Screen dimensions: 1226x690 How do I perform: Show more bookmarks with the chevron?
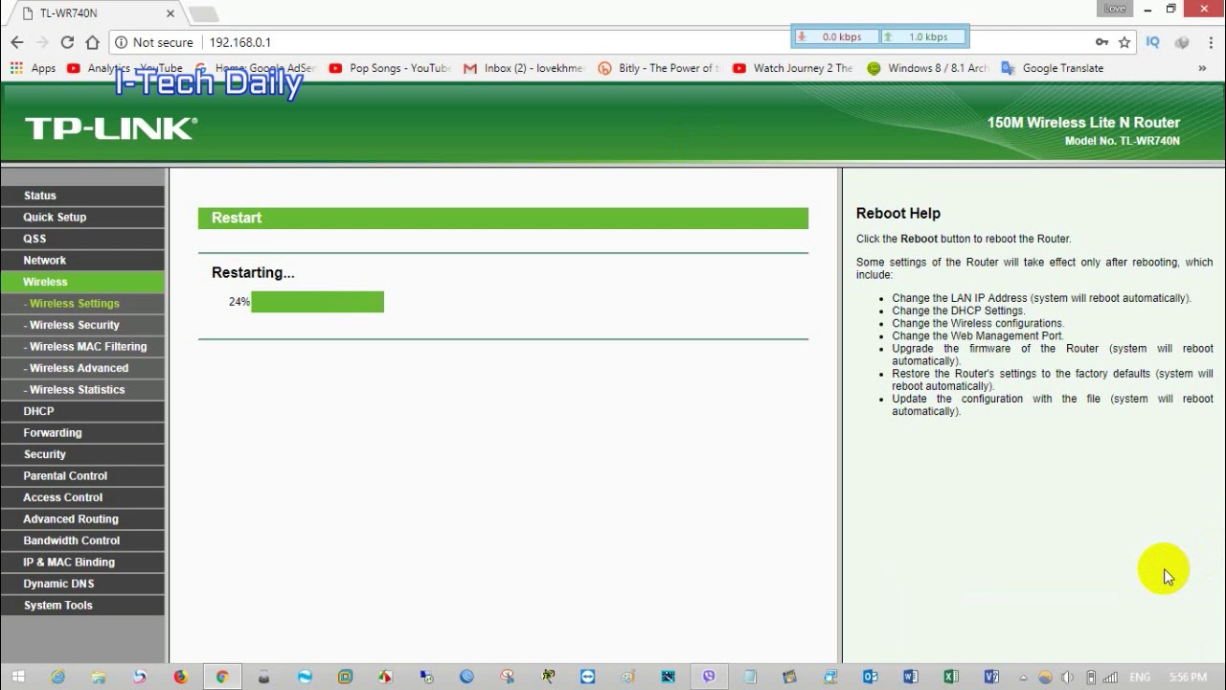pos(1202,68)
